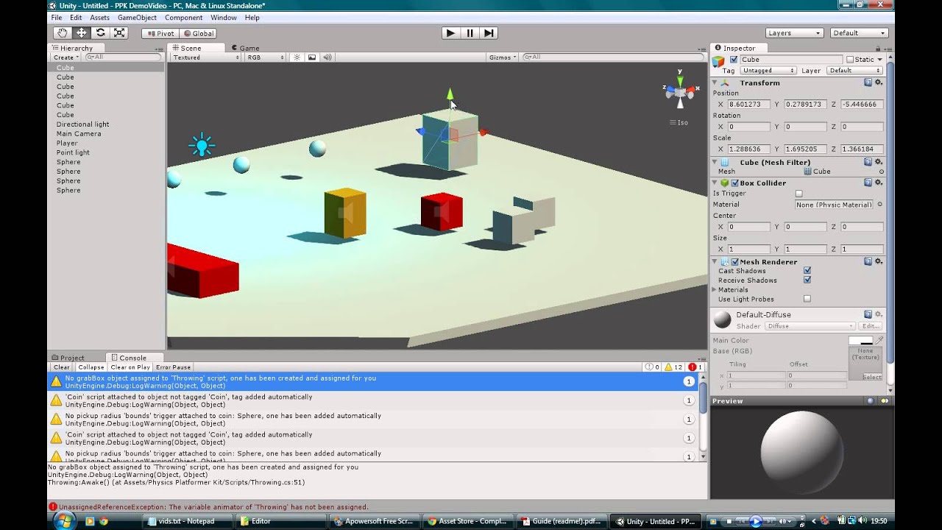Switch to the Project tab
Screen dimensions: 942x530
[x=68, y=358]
